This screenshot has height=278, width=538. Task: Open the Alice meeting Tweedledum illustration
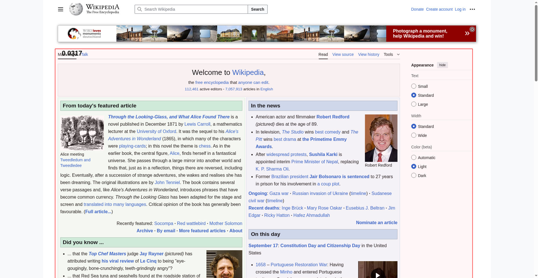tap(82, 133)
